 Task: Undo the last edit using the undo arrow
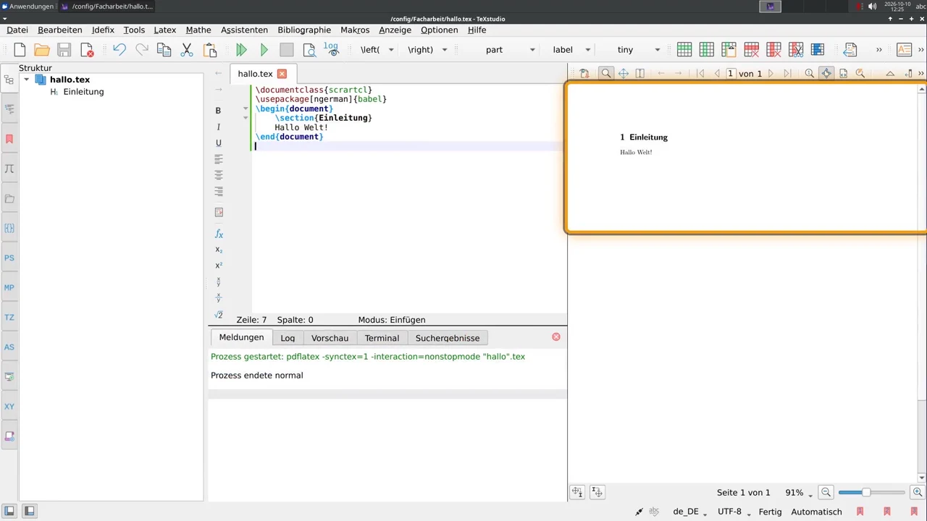click(119, 50)
